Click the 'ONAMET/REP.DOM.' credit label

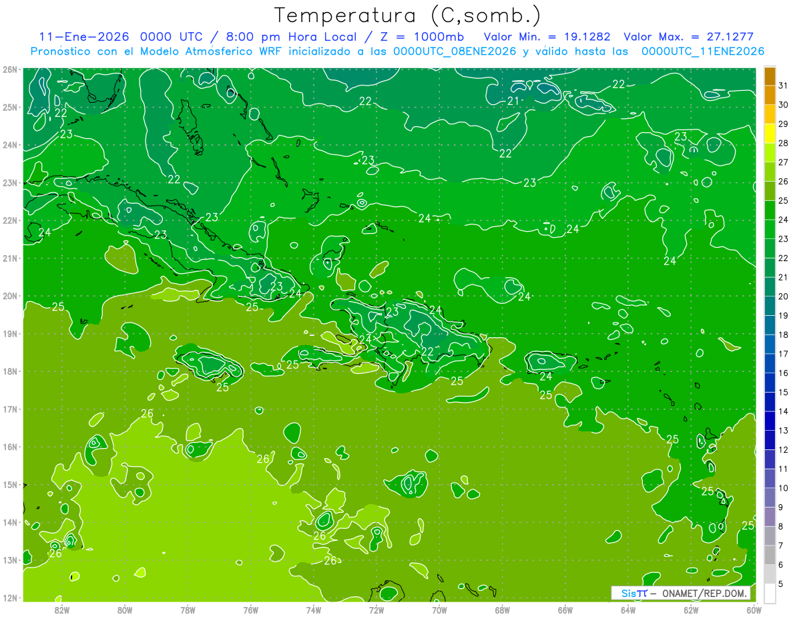pyautogui.click(x=704, y=593)
